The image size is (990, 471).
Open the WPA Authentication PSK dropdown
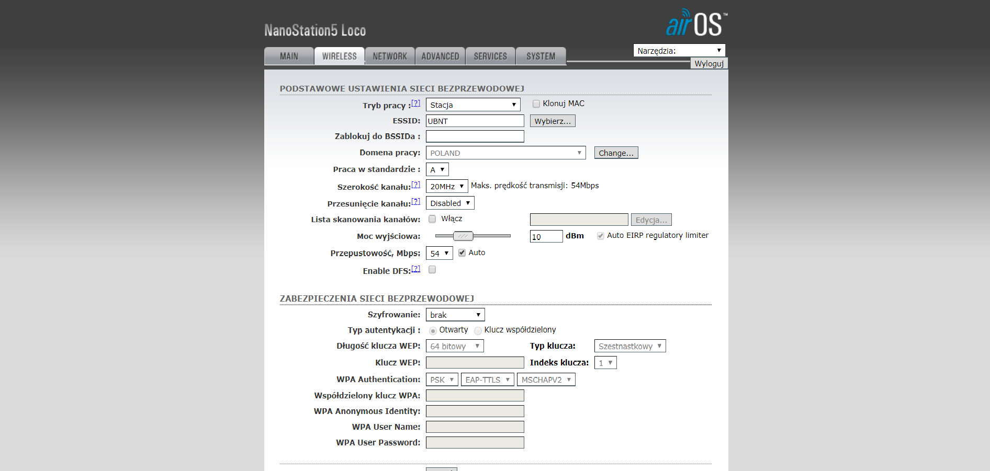pos(442,380)
